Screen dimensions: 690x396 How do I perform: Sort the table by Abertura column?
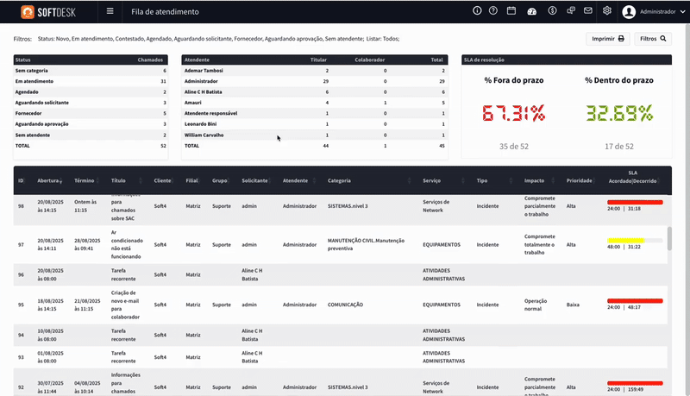coord(50,181)
